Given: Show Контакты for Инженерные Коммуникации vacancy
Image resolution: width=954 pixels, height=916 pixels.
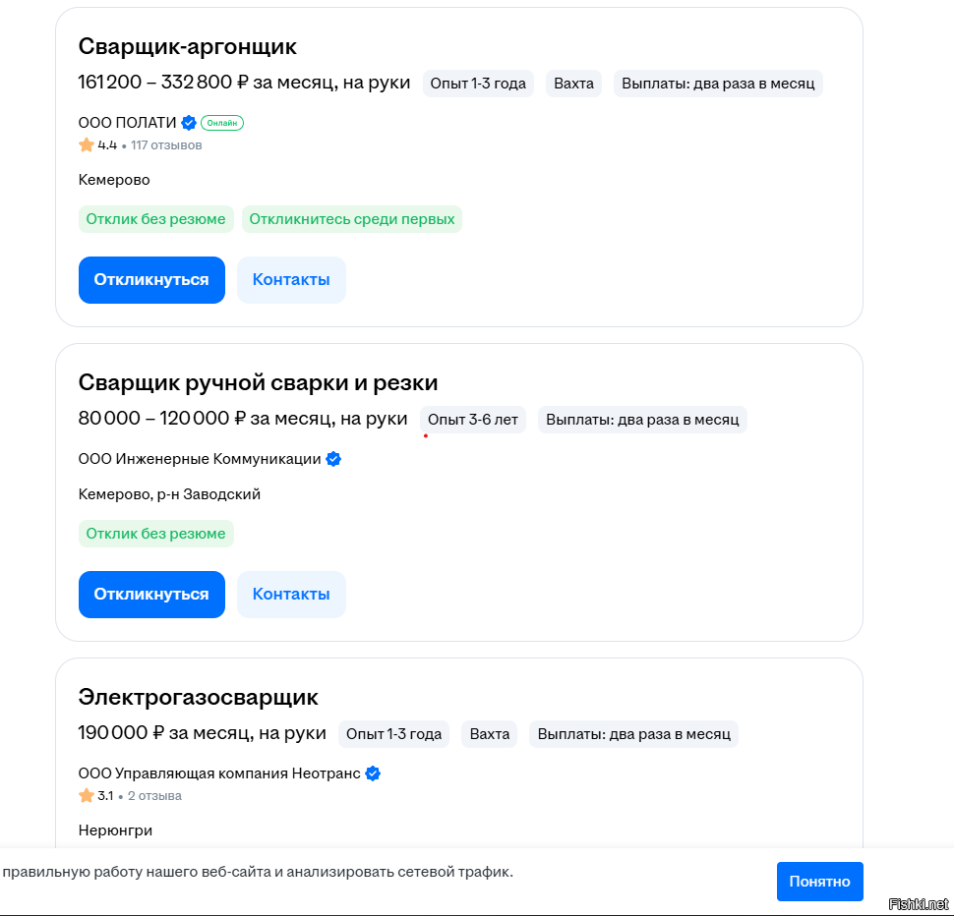Looking at the screenshot, I should point(291,595).
